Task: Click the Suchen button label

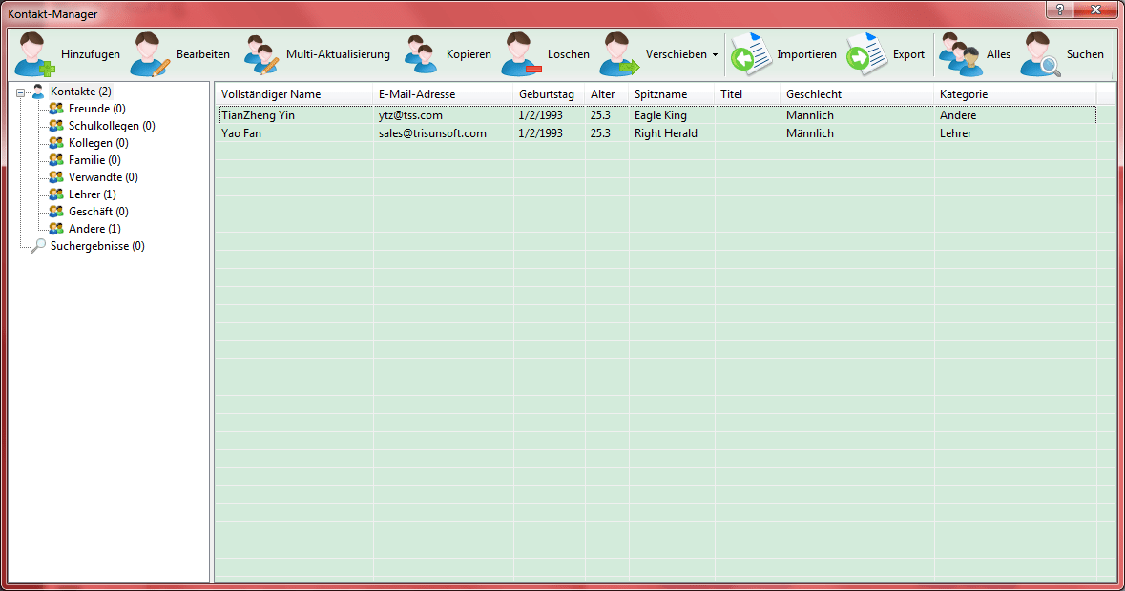Action: pos(1085,54)
